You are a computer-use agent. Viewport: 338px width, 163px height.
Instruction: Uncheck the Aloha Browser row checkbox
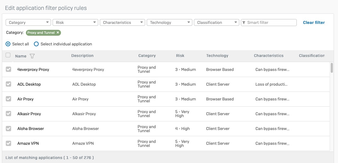click(x=9, y=129)
